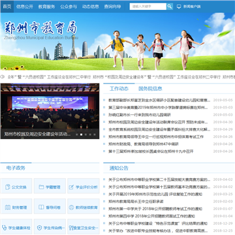Switch to the 工作动态 tab

coord(119,89)
